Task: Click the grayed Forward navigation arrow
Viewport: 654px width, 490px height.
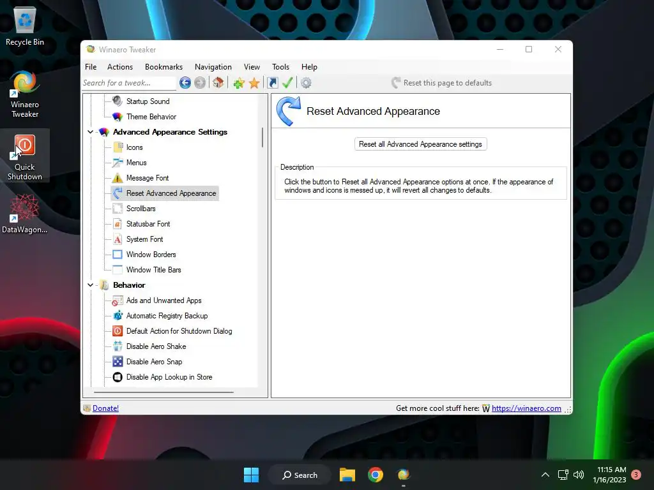Action: pyautogui.click(x=200, y=83)
